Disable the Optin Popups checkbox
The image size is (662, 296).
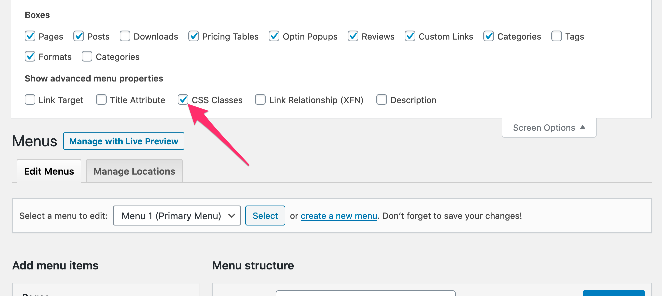coord(274,36)
